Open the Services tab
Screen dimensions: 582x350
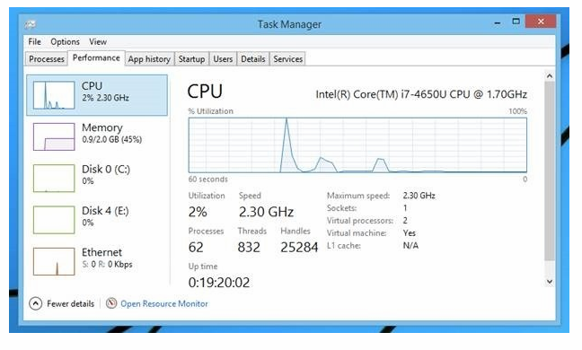(x=287, y=59)
